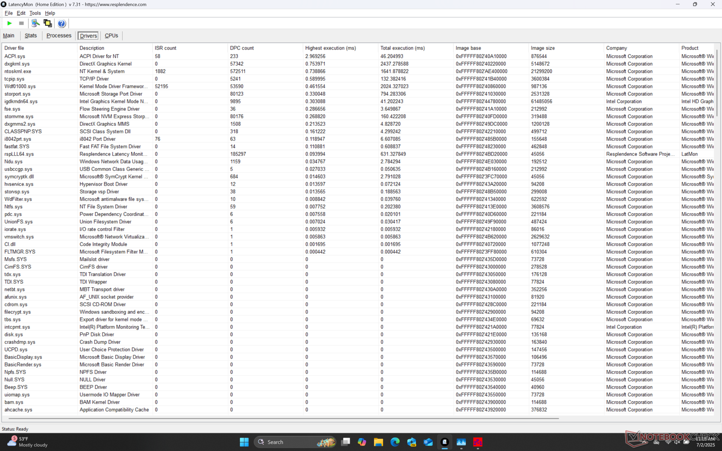Click the Status: Ready status bar text
This screenshot has height=451, width=722.
coord(15,429)
